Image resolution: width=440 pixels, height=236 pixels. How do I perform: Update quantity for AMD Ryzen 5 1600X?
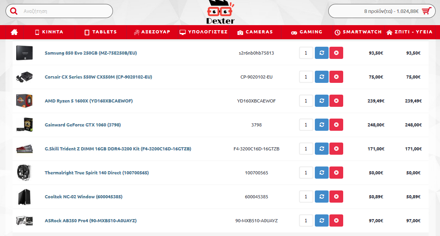(x=322, y=101)
